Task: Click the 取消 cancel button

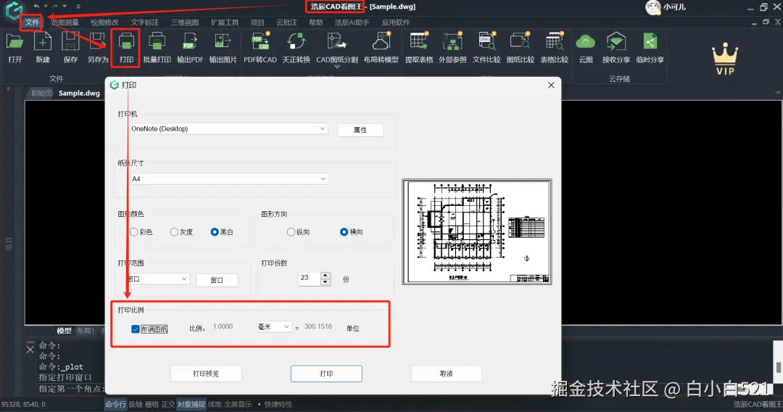Action: point(446,374)
